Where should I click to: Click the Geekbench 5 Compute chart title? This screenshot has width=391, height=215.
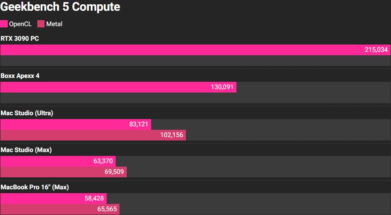60,7
